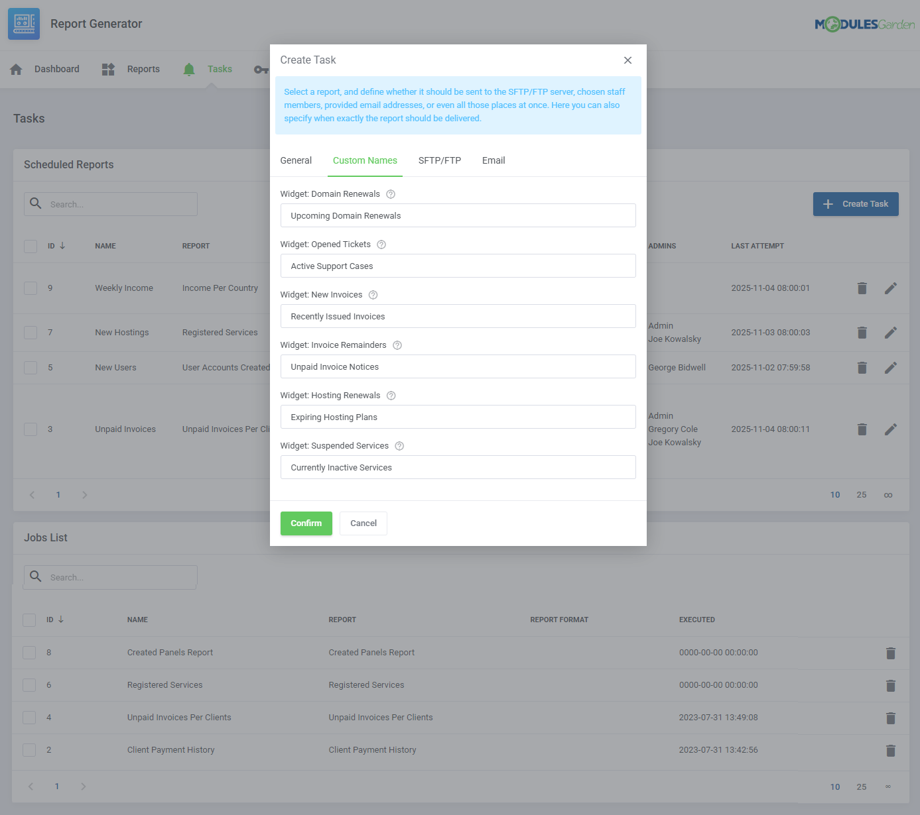Delete the Weekly Income scheduled task
The image size is (920, 815).
862,288
